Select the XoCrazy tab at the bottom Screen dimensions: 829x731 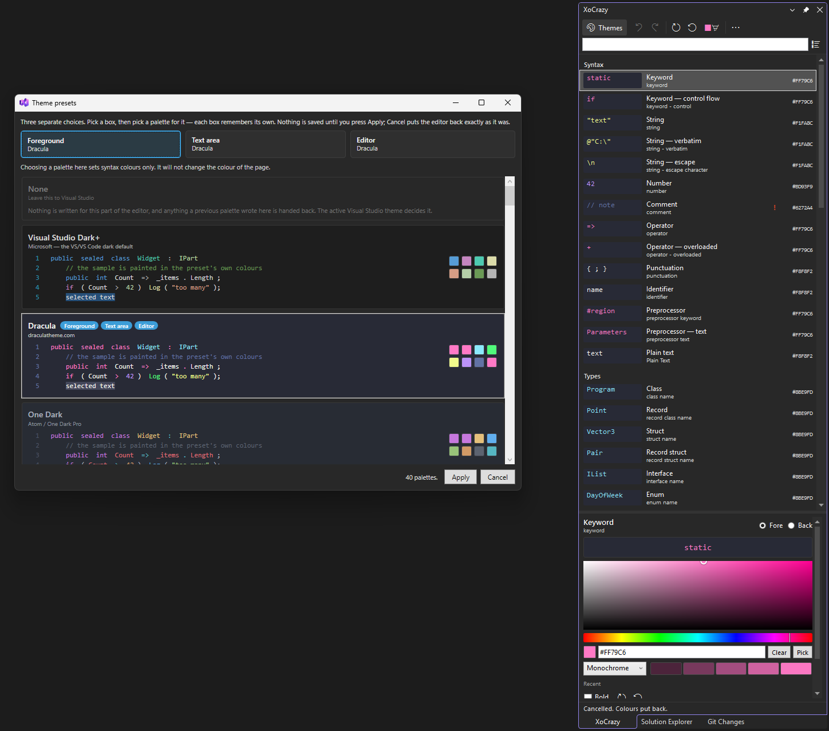coord(607,722)
